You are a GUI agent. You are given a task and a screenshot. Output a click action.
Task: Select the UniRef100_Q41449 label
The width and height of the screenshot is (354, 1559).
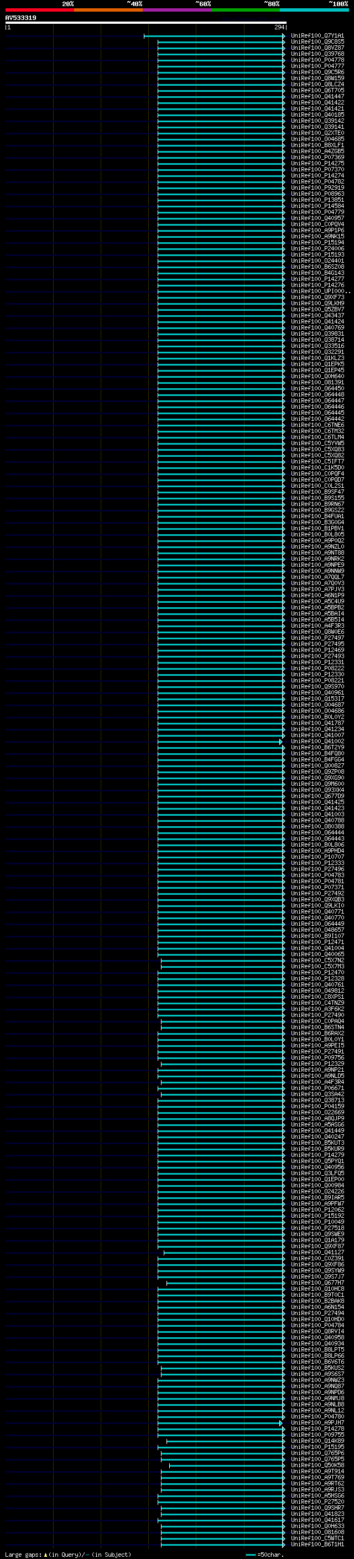[317, 1130]
